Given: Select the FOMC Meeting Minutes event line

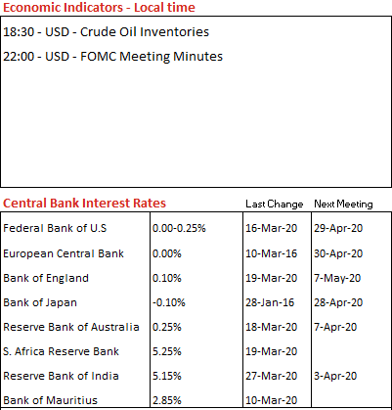Looking at the screenshot, I should tap(112, 57).
